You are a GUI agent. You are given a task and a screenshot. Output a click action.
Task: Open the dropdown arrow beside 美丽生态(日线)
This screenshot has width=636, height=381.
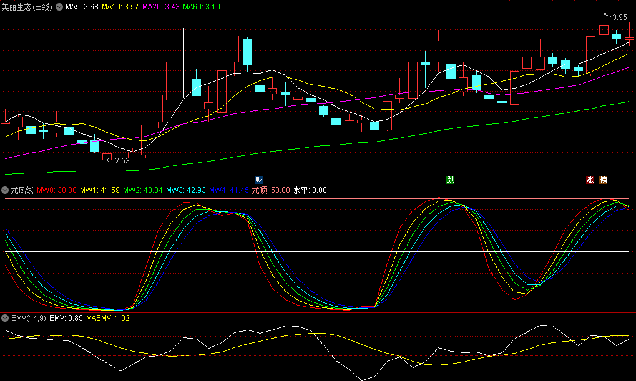pos(59,7)
